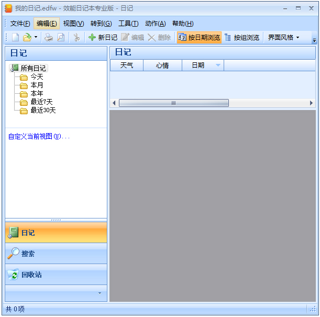The height and width of the screenshot is (317, 320).
Task: Click the horizontal scrollbar right arrow
Action: click(311, 103)
